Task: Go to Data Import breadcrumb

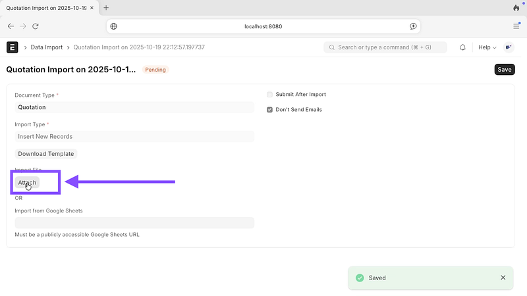Action: coord(46,47)
